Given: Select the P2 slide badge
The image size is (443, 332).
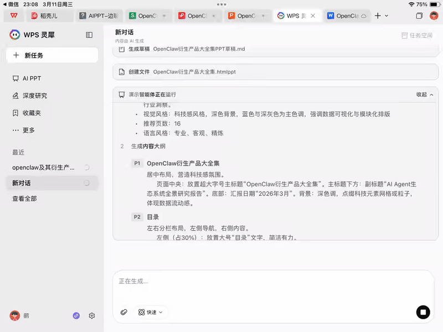Looking at the screenshot, I should (x=137, y=217).
